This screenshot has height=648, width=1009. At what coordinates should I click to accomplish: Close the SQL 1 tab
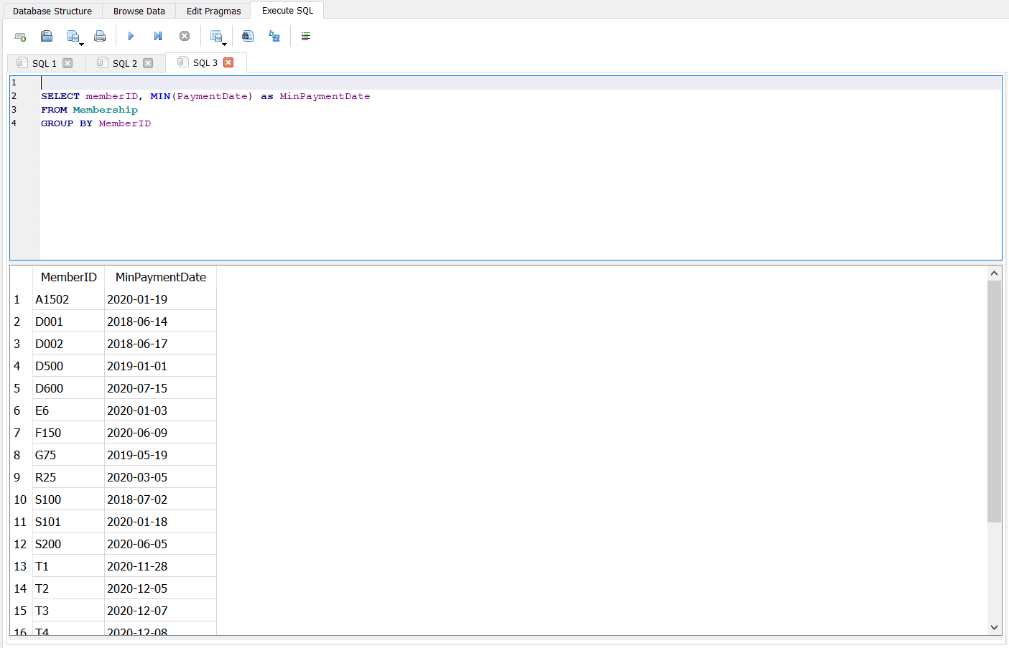(68, 63)
